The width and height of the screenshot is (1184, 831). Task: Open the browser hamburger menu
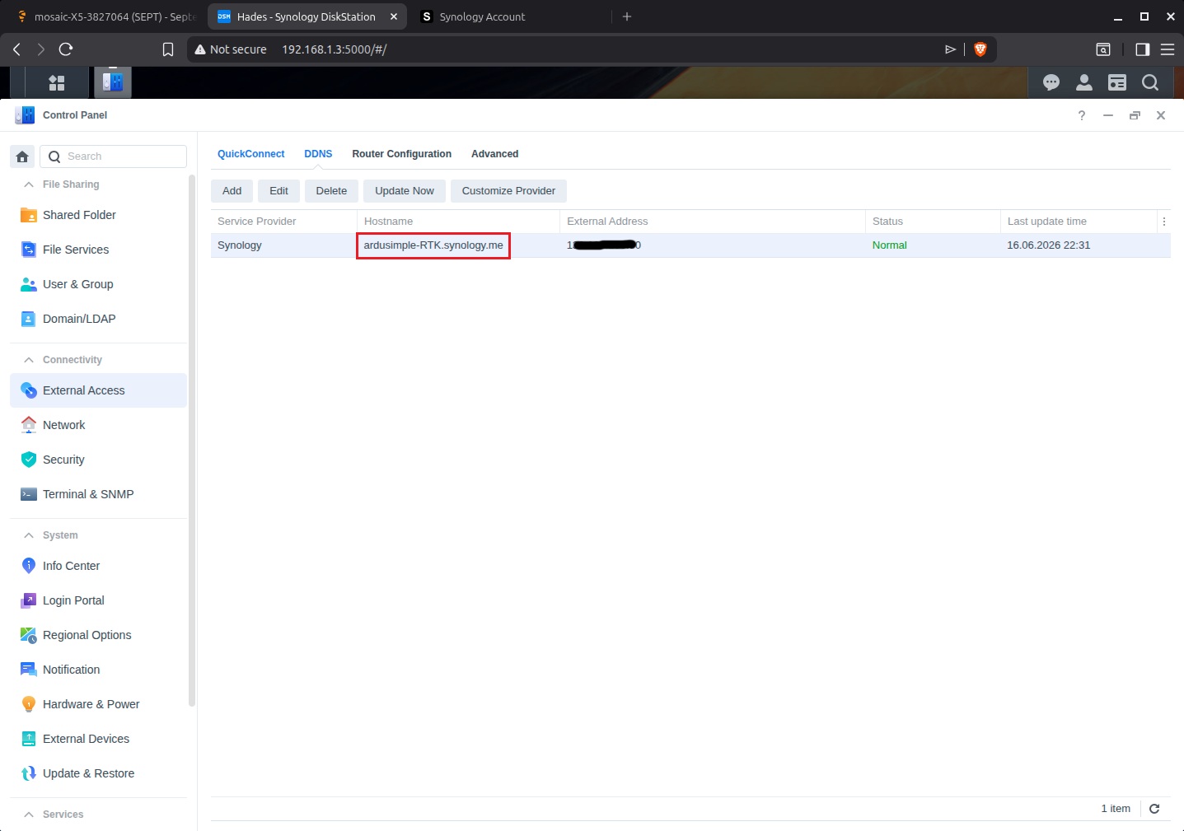(1168, 49)
